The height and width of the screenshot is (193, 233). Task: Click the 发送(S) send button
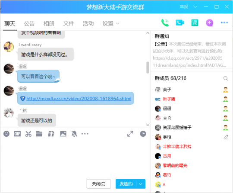tap(126, 184)
